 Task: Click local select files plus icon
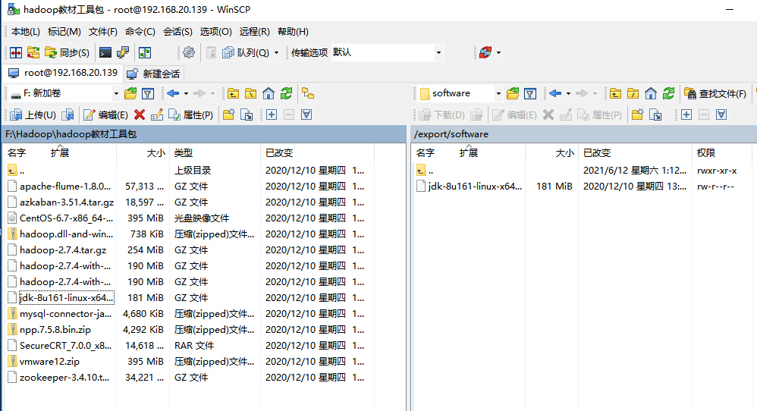(x=272, y=115)
